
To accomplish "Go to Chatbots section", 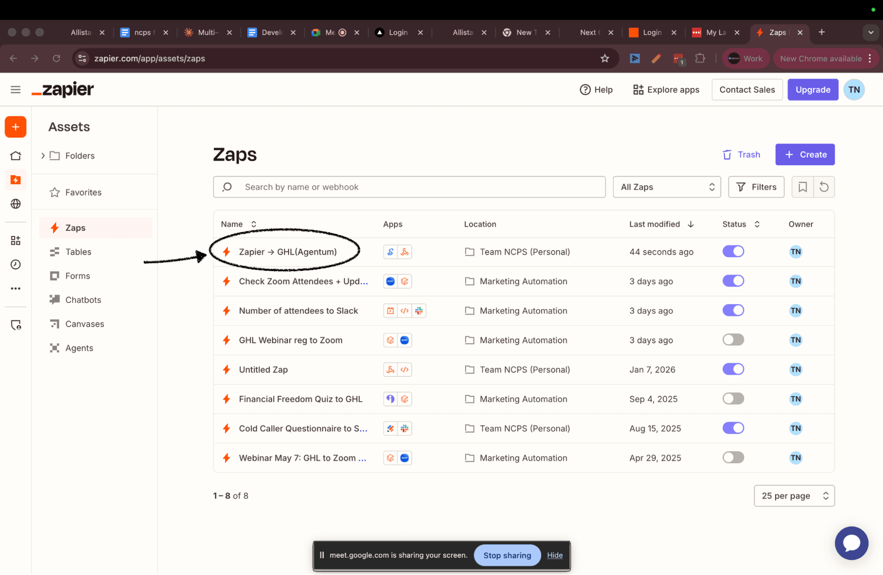I will pyautogui.click(x=83, y=300).
